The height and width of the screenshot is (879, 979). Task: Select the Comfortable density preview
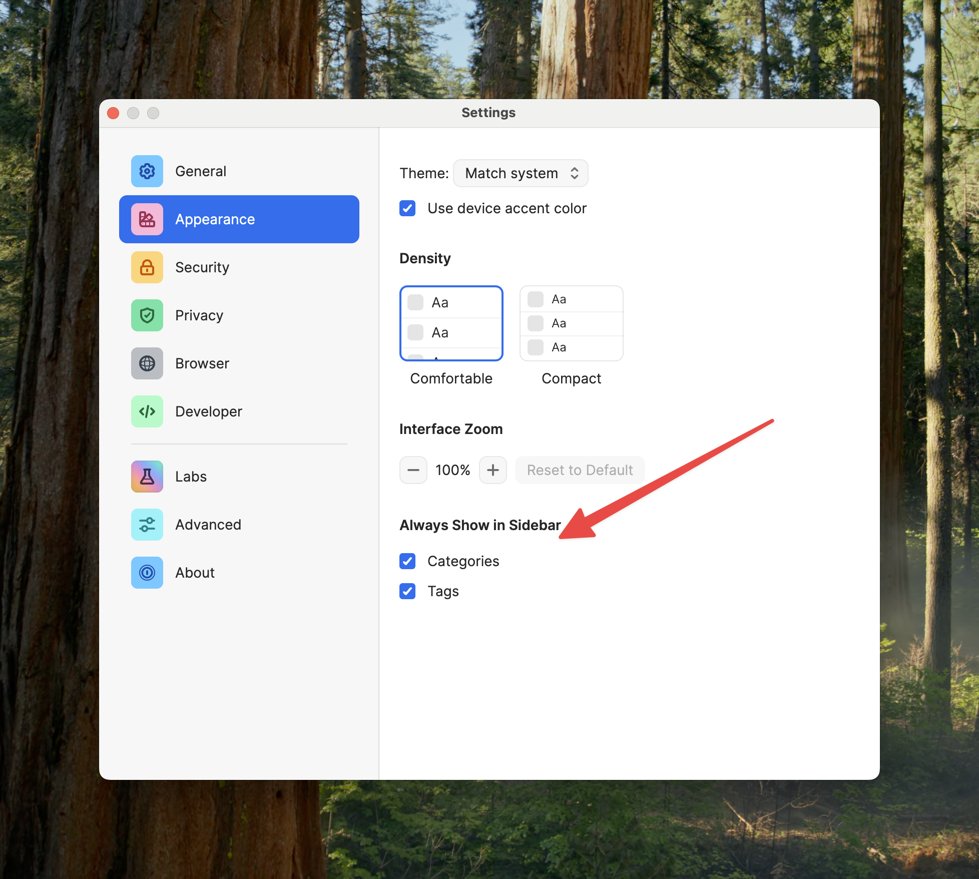[451, 323]
